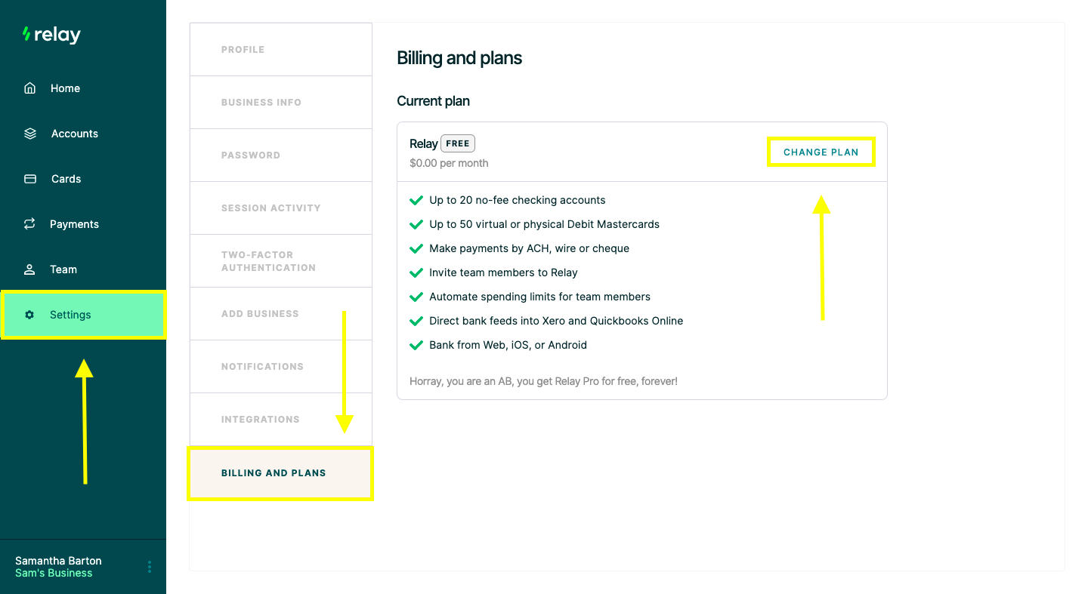
Task: Click the Sam's Business label
Action: 54,573
